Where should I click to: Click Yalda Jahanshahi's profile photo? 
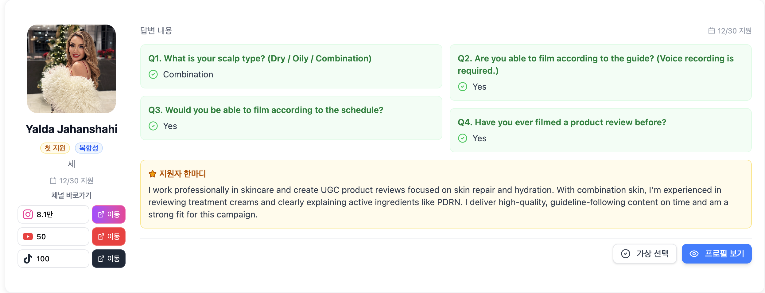(72, 69)
